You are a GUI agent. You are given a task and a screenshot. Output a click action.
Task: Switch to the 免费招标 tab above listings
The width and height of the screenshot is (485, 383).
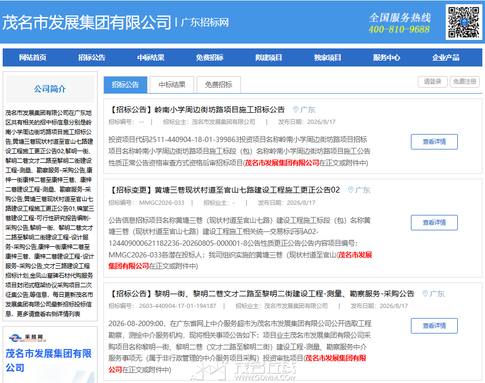[219, 85]
